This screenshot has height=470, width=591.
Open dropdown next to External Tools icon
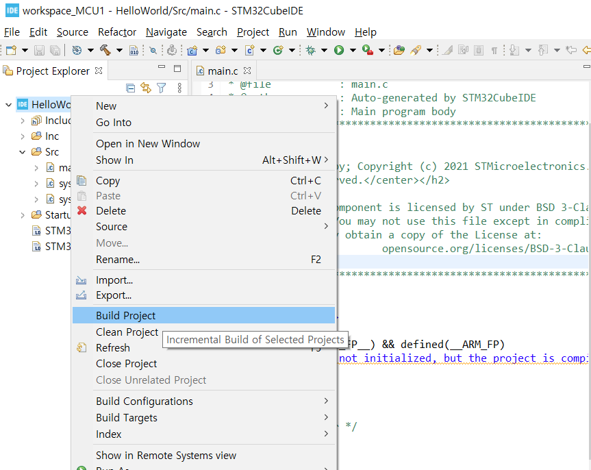381,50
